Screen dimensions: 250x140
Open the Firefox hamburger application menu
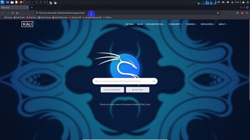click(x=247, y=13)
